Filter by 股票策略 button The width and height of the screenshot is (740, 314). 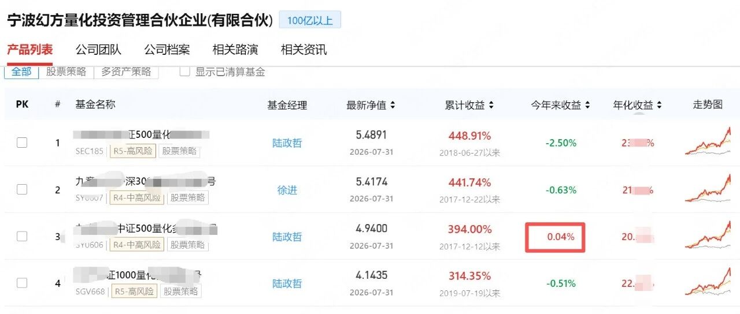click(66, 72)
